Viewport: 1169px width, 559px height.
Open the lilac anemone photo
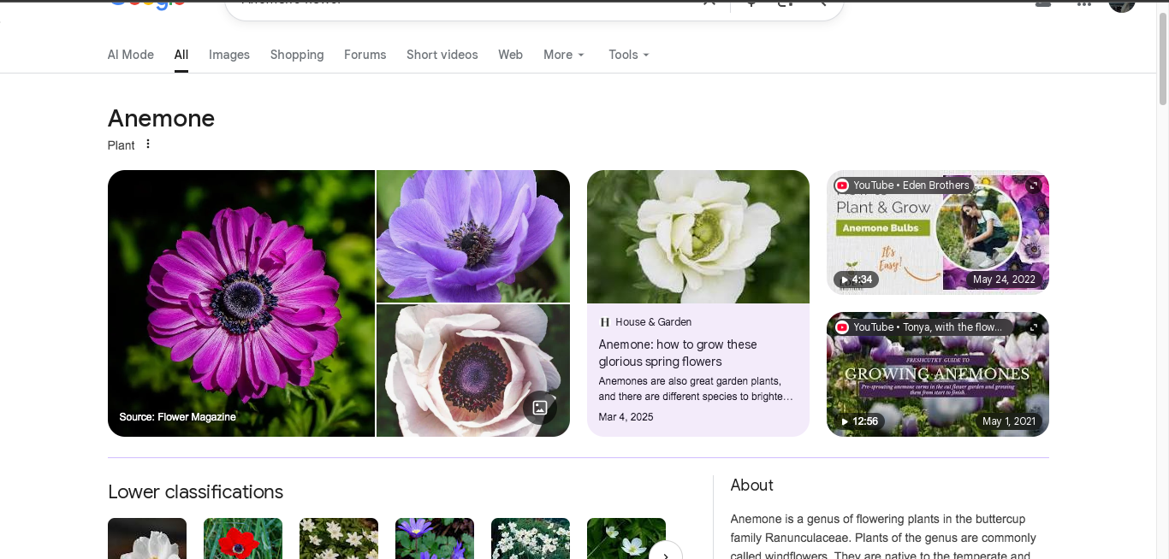tap(473, 236)
